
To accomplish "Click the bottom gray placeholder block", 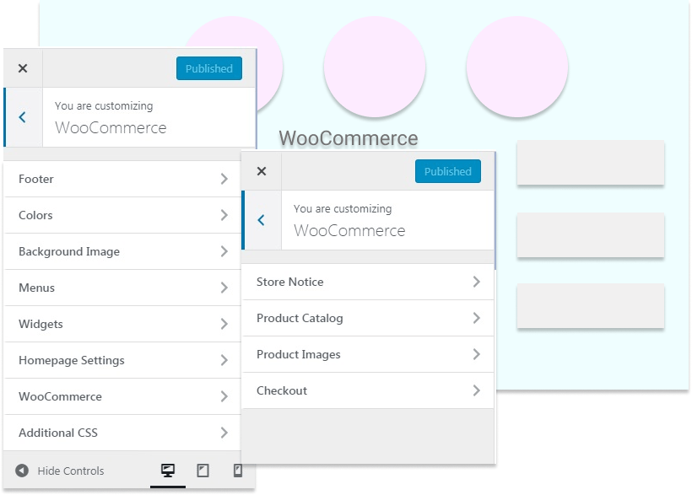I will 591,306.
